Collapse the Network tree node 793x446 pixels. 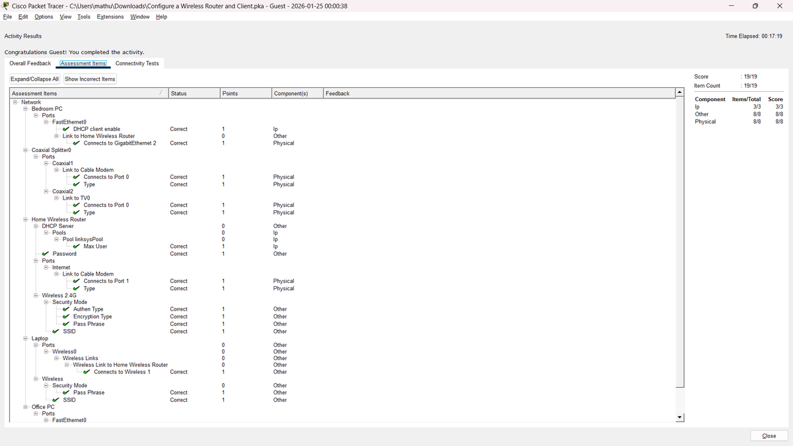(x=15, y=102)
